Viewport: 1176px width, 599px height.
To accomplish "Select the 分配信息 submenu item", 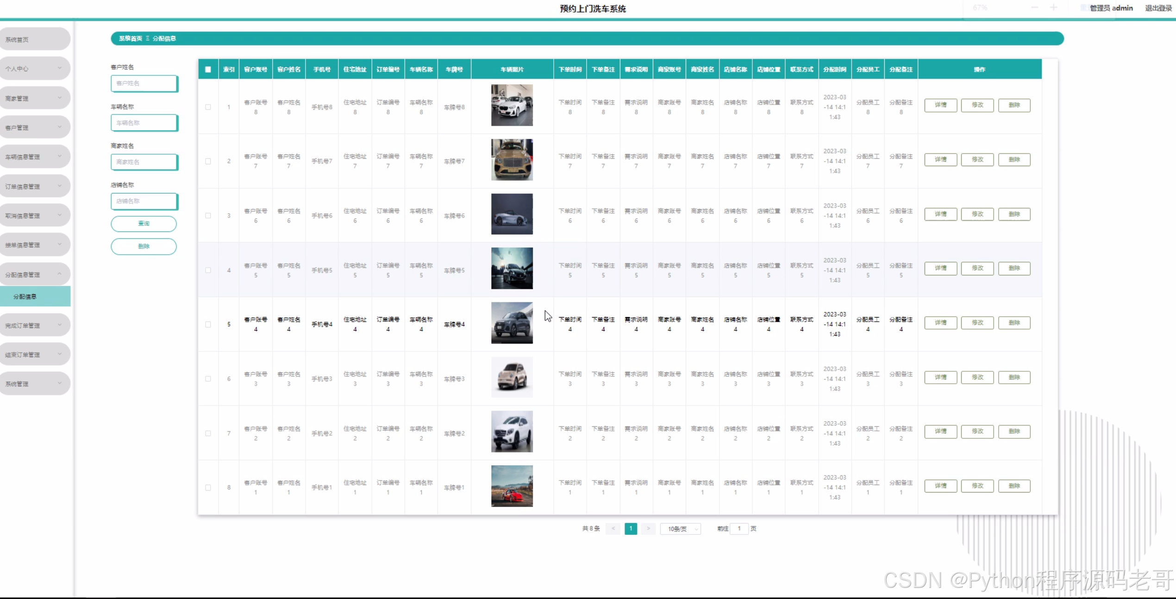I will point(35,297).
